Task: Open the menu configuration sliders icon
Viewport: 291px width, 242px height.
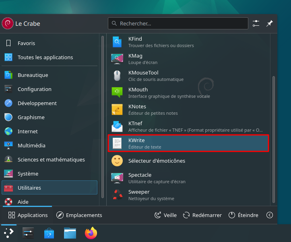Action: point(256,23)
